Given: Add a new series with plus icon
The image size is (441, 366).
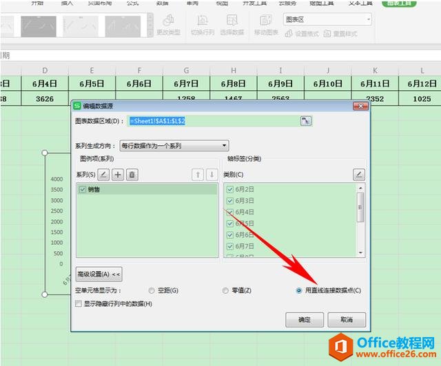Looking at the screenshot, I should (118, 175).
